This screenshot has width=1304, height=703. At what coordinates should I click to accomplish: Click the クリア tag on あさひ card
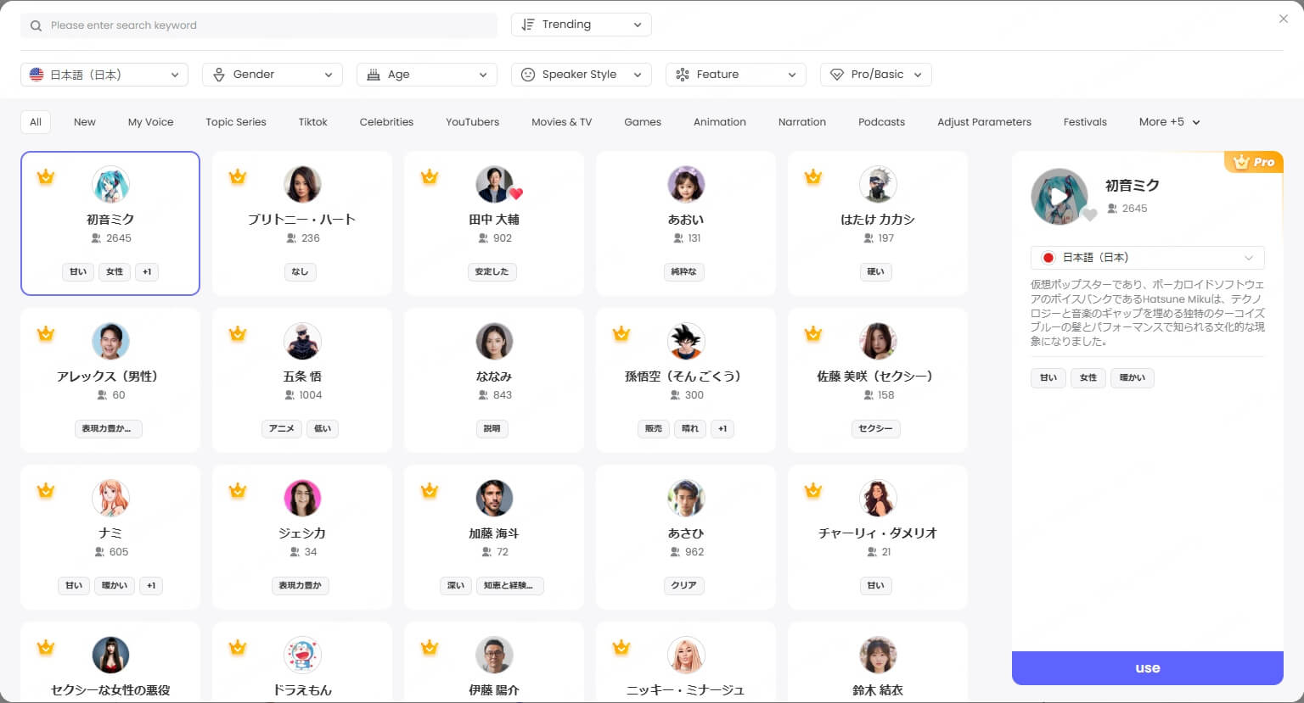tap(683, 586)
